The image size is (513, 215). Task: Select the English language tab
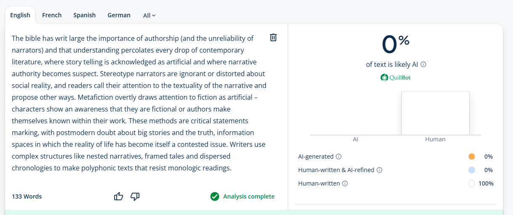pyautogui.click(x=20, y=15)
